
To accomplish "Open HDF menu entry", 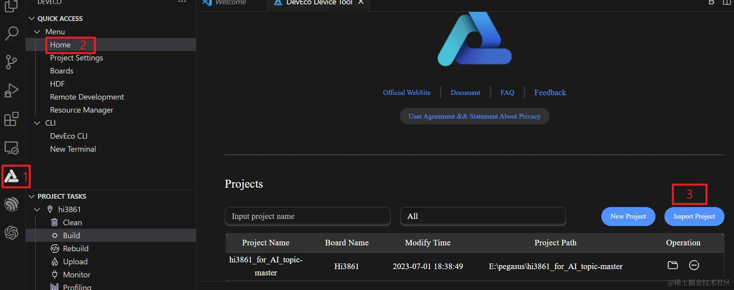I will 57,84.
